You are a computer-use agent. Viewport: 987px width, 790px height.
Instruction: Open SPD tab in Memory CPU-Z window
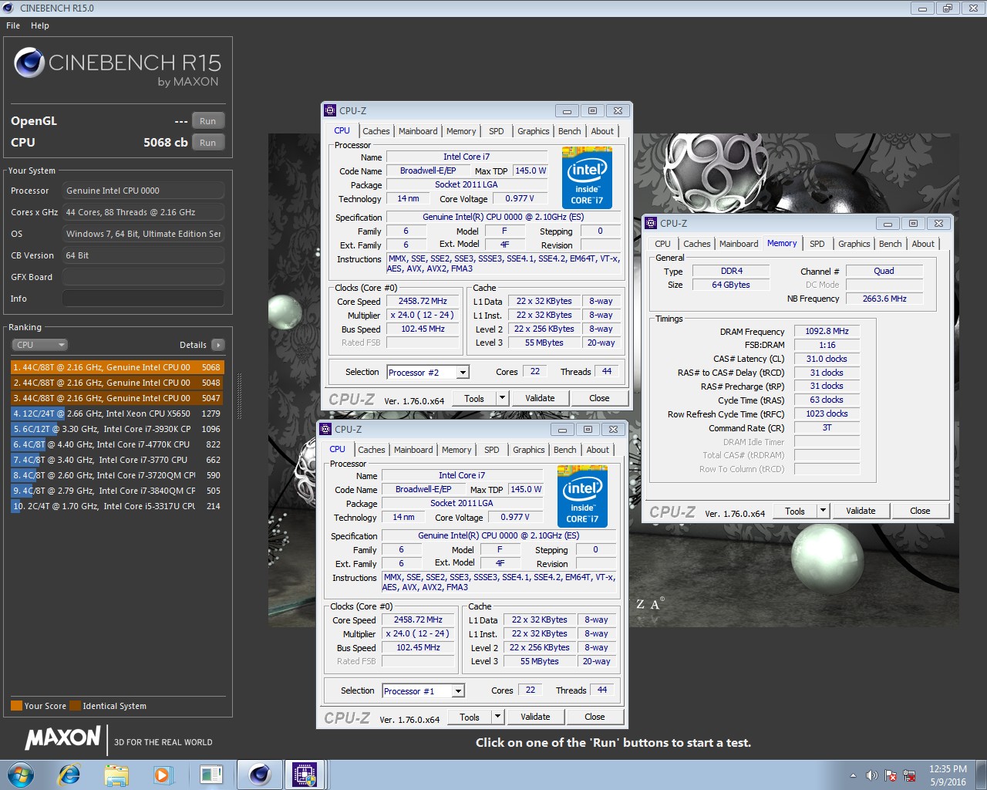pyautogui.click(x=817, y=244)
